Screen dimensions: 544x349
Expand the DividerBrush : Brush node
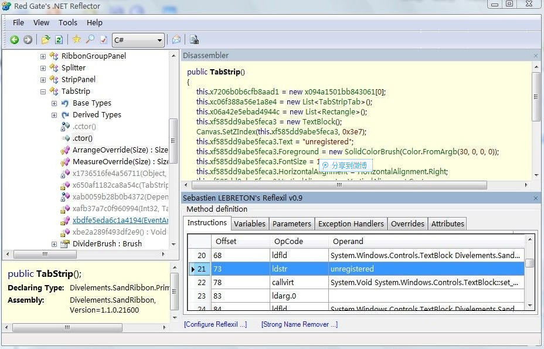point(54,244)
